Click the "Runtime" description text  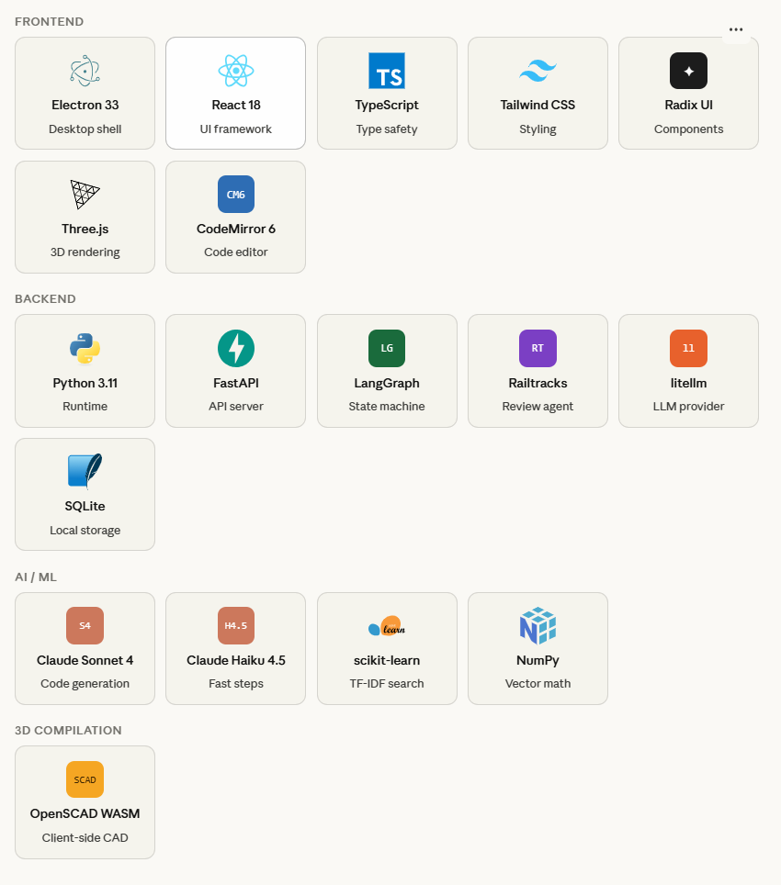pyautogui.click(x=85, y=406)
